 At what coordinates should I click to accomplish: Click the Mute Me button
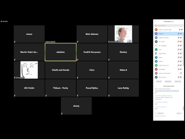click(x=159, y=81)
